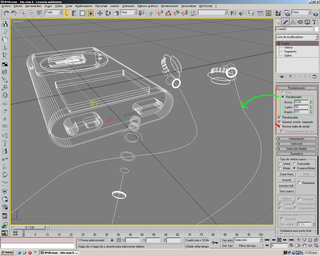The height and width of the screenshot is (256, 320).
Task: Activate the Select Object arrow tool
Action: click(66, 13)
